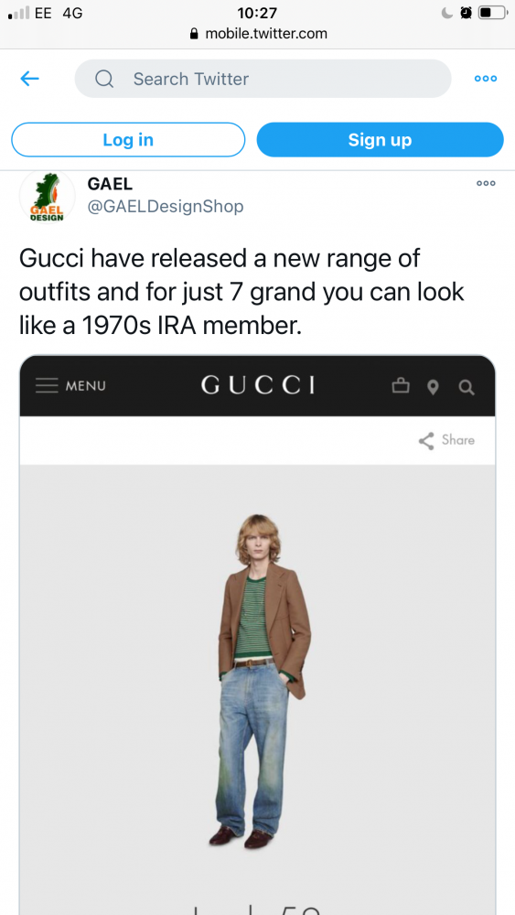Focus the Search Twitter field

263,79
